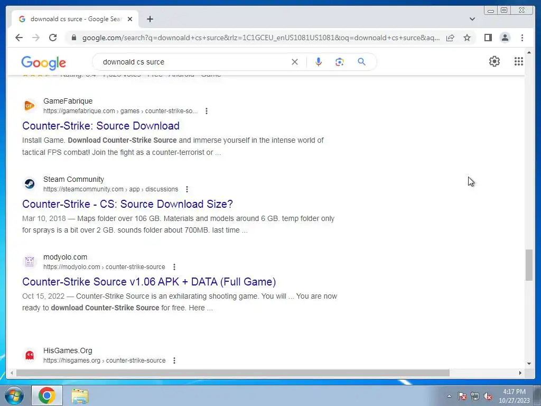
Task: Click the 'modyolo.com' site name text
Action: click(x=65, y=257)
